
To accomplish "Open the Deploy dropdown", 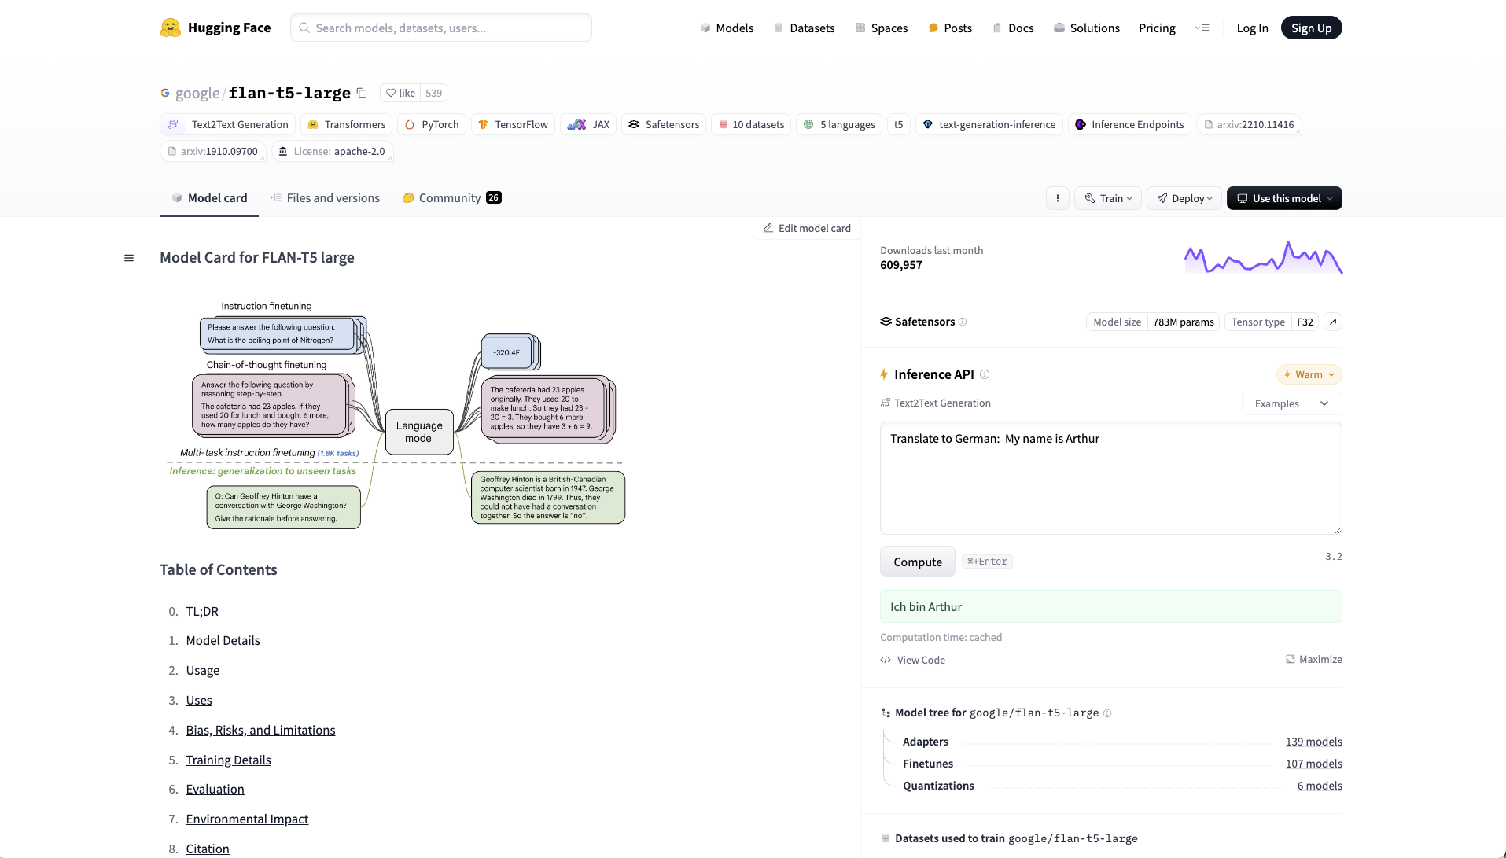I will pos(1184,198).
